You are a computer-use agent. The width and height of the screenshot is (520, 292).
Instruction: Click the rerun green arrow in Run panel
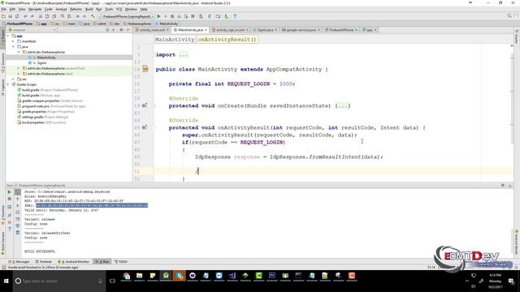pos(9,192)
